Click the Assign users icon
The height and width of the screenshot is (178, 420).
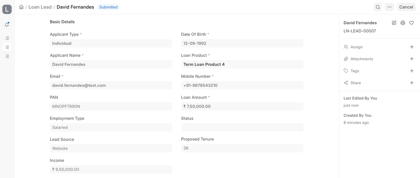point(346,47)
